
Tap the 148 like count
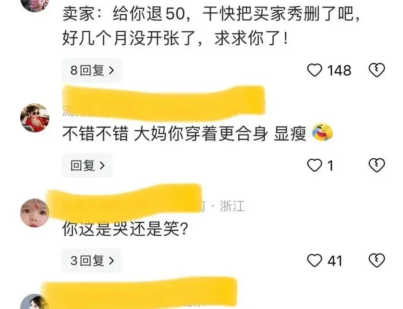point(339,70)
